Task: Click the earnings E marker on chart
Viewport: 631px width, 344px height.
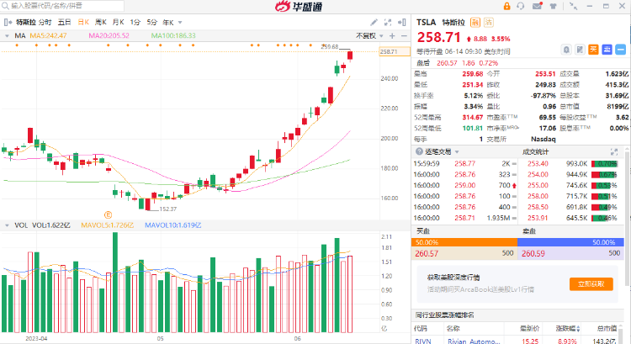Action: (108, 214)
